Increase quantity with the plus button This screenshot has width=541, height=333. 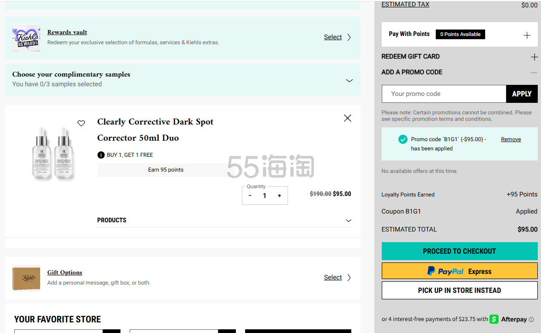tap(279, 196)
